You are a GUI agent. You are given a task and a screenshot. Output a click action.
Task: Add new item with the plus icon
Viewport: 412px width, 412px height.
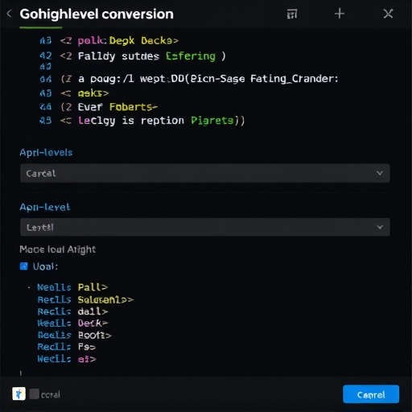point(340,14)
